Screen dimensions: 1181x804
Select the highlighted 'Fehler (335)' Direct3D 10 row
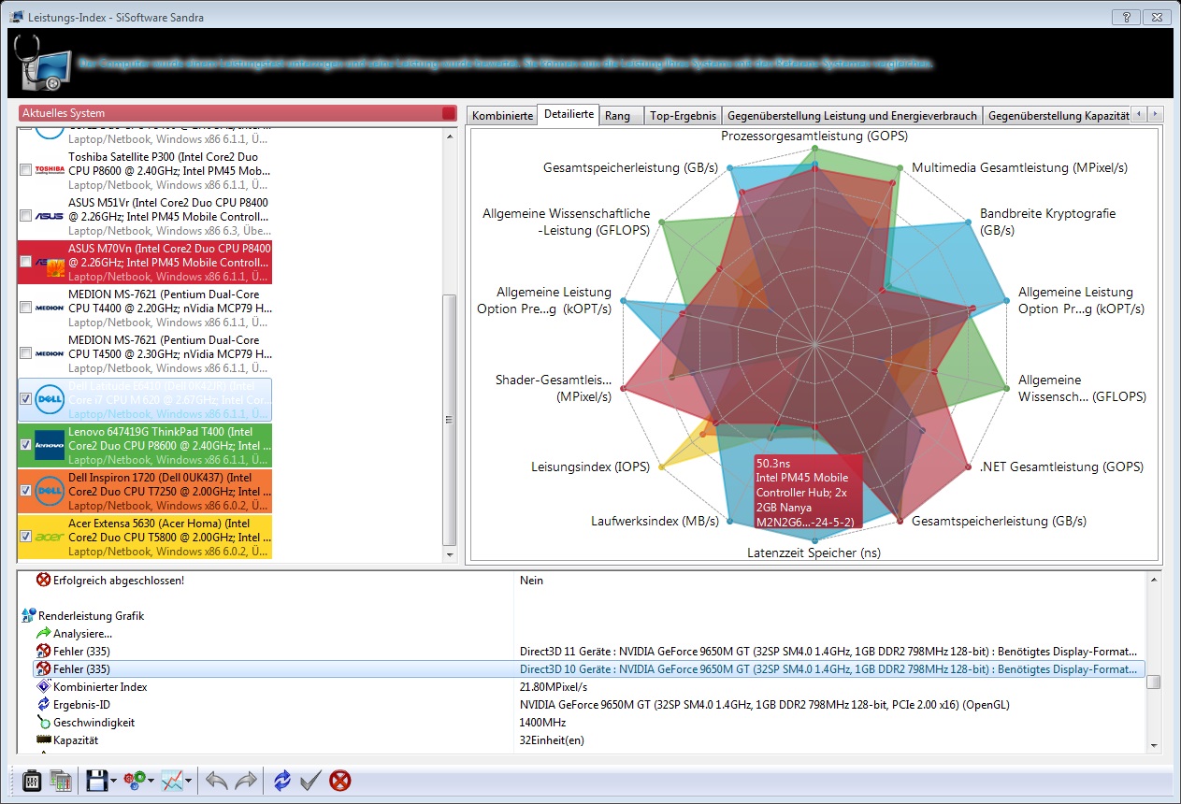[588, 668]
